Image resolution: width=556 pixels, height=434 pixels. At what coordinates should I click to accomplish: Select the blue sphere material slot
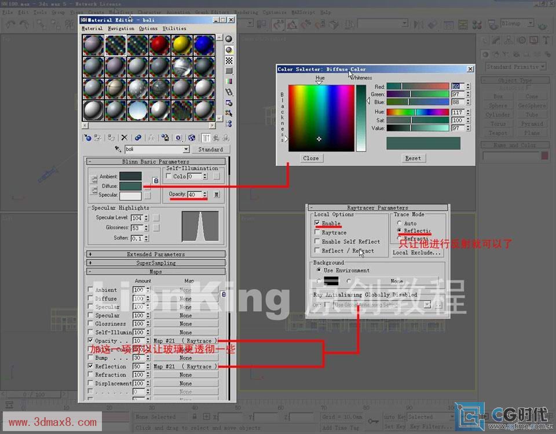coord(204,45)
